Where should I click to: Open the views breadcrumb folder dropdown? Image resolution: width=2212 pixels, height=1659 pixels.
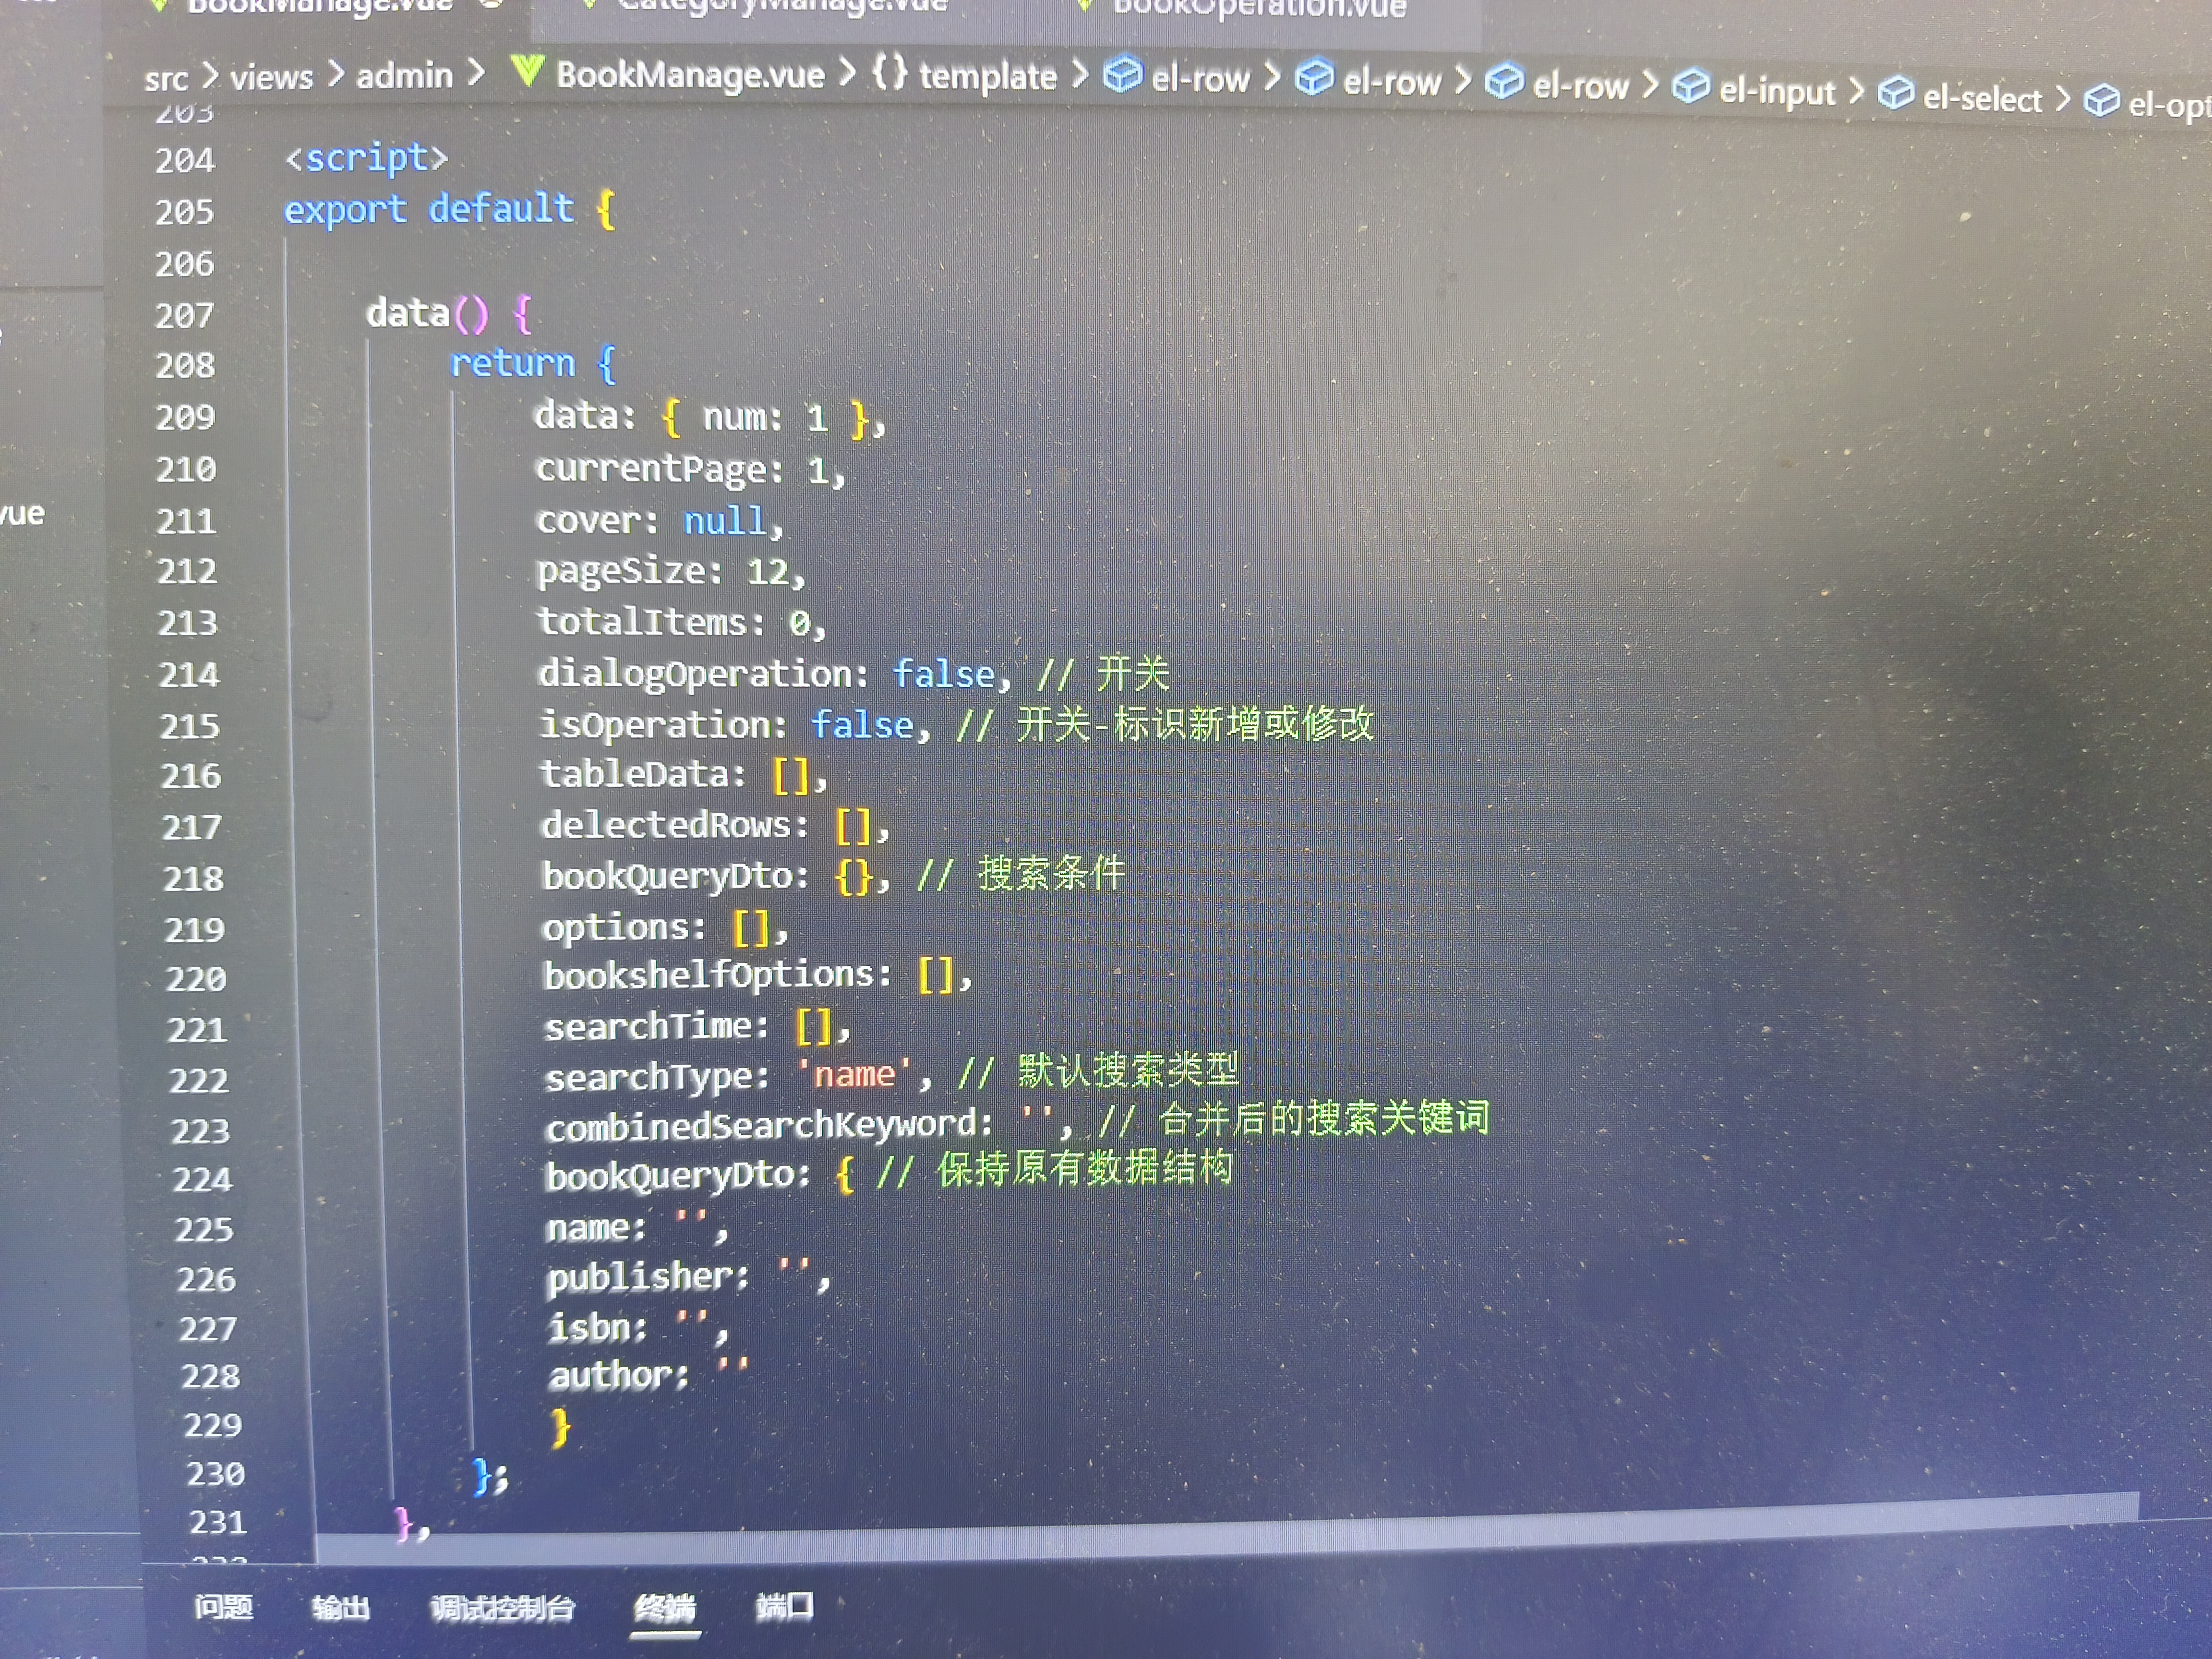coord(271,77)
